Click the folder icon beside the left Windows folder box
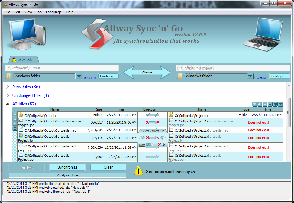 tap(8, 76)
